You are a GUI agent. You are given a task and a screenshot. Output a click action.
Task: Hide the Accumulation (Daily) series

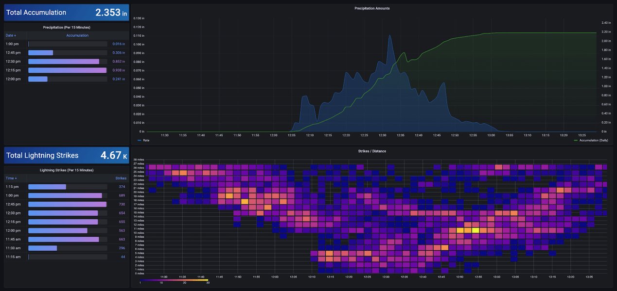pos(594,140)
